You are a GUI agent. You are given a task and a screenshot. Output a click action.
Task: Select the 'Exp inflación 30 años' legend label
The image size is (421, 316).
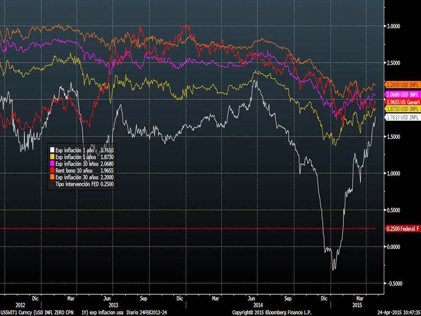pos(77,177)
